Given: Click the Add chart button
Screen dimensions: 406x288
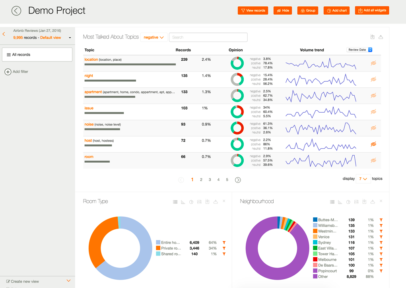Looking at the screenshot, I should (336, 11).
